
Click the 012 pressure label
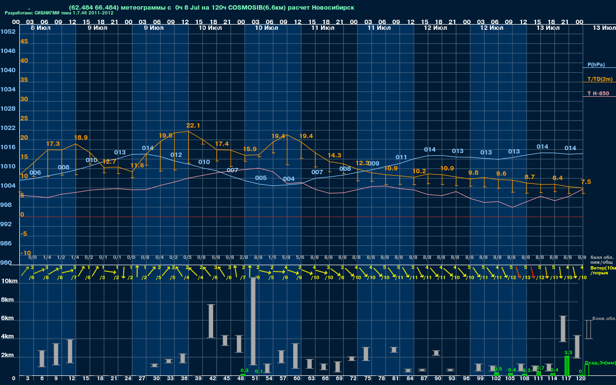pyautogui.click(x=176, y=155)
